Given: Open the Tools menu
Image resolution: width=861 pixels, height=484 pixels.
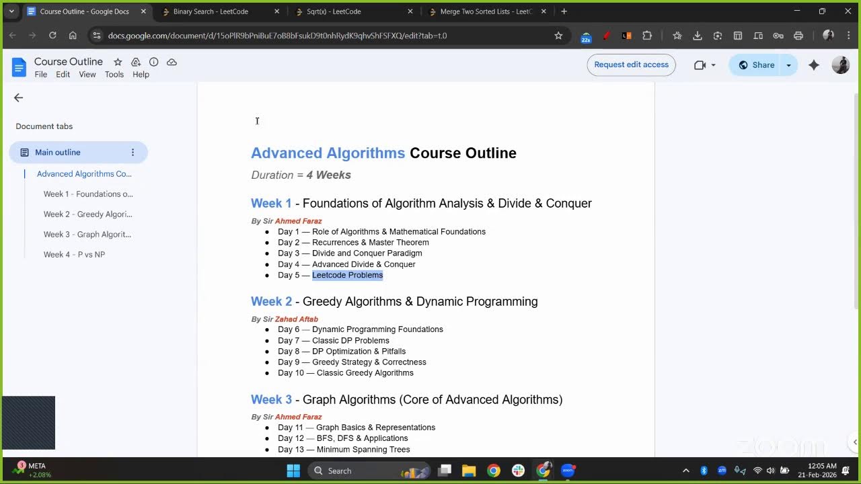Looking at the screenshot, I should (x=114, y=75).
